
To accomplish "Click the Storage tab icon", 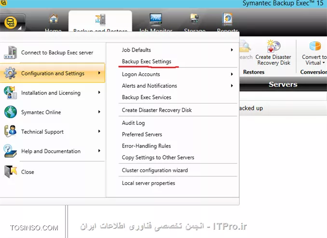I will (194, 19).
